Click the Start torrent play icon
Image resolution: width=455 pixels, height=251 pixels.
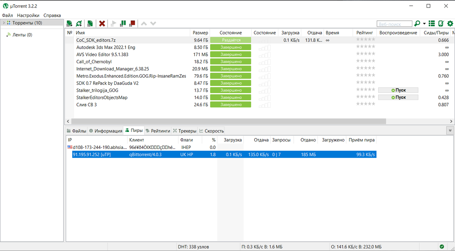click(x=114, y=23)
